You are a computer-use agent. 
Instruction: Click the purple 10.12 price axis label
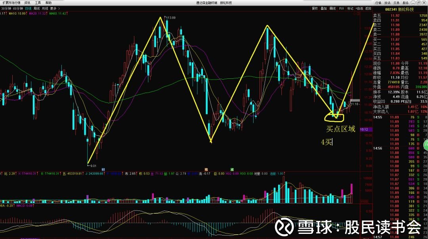[x=364, y=129]
